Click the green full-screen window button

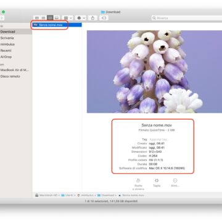pos(3,12)
